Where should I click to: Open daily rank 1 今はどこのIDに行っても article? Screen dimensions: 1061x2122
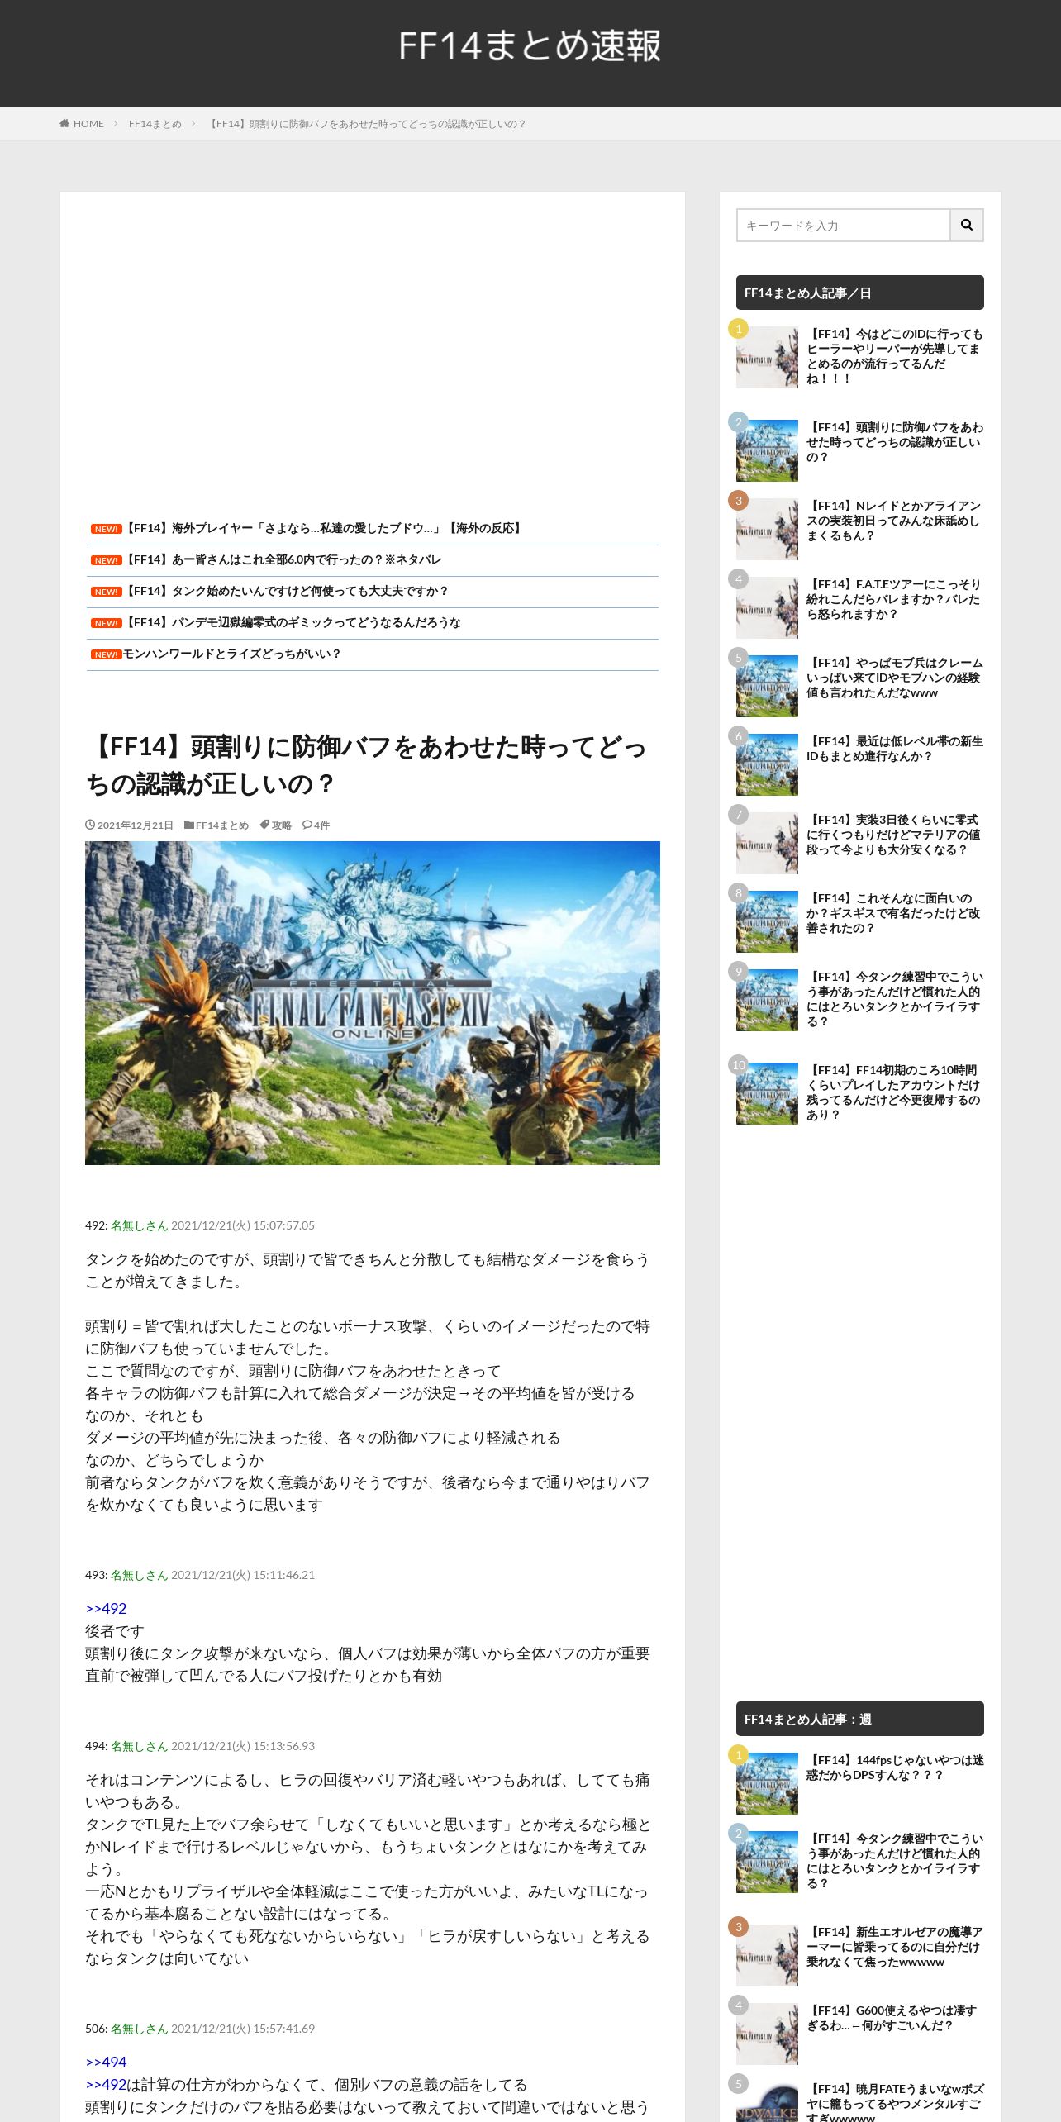[x=895, y=356]
